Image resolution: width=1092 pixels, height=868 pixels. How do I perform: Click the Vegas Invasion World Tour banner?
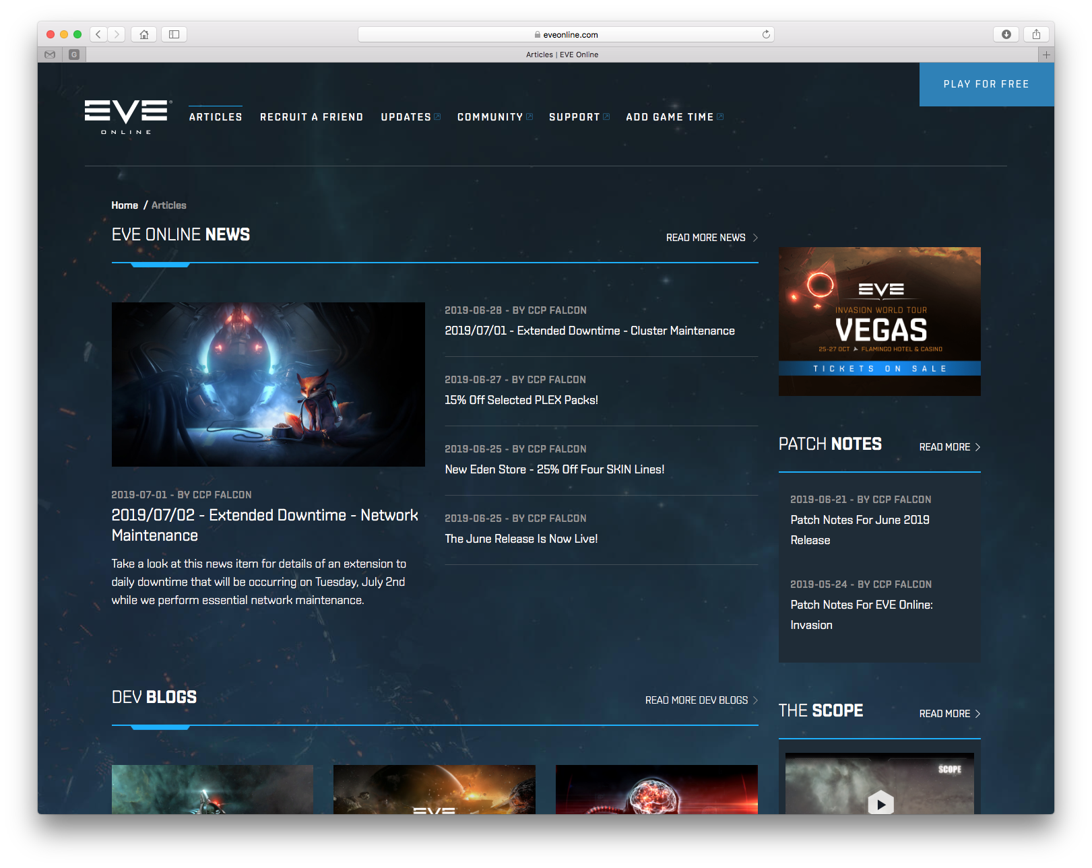tap(879, 321)
